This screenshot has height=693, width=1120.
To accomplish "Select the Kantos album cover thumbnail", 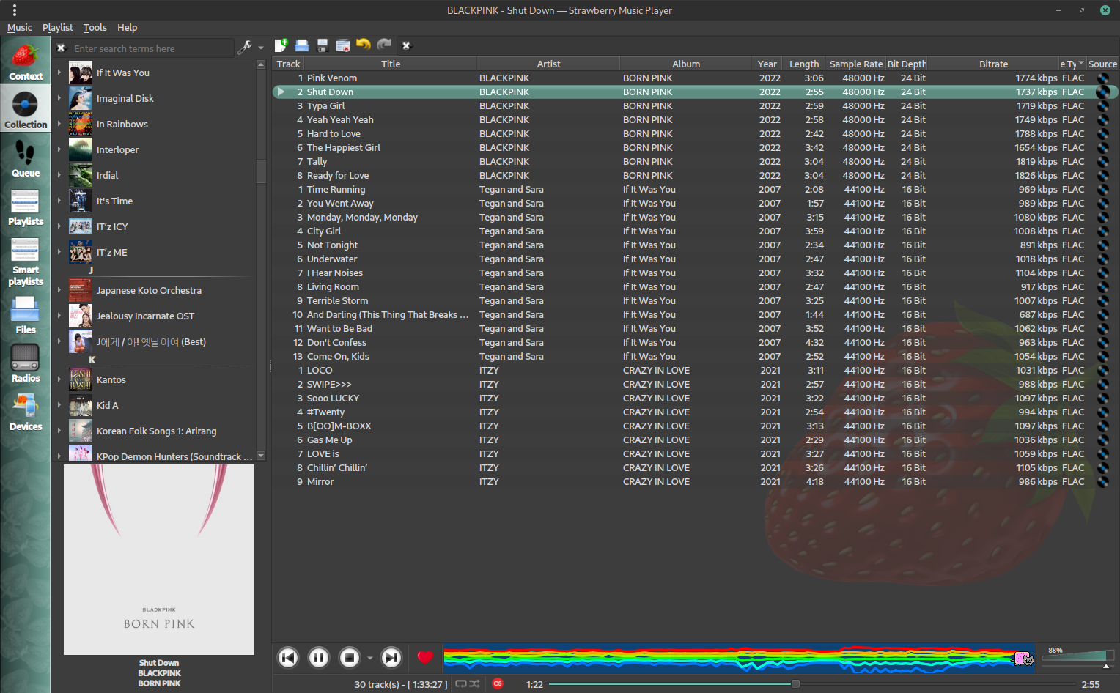I will click(x=81, y=379).
